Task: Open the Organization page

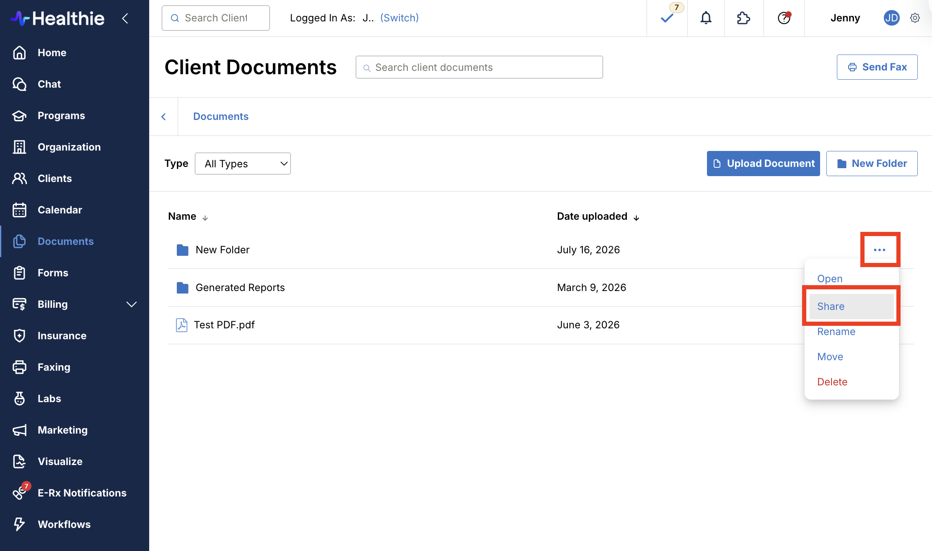Action: click(69, 147)
